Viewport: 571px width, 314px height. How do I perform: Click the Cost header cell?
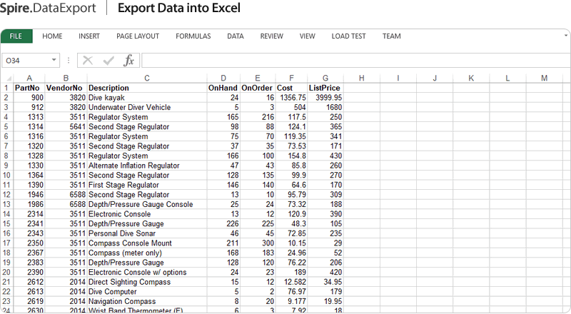[x=291, y=88]
